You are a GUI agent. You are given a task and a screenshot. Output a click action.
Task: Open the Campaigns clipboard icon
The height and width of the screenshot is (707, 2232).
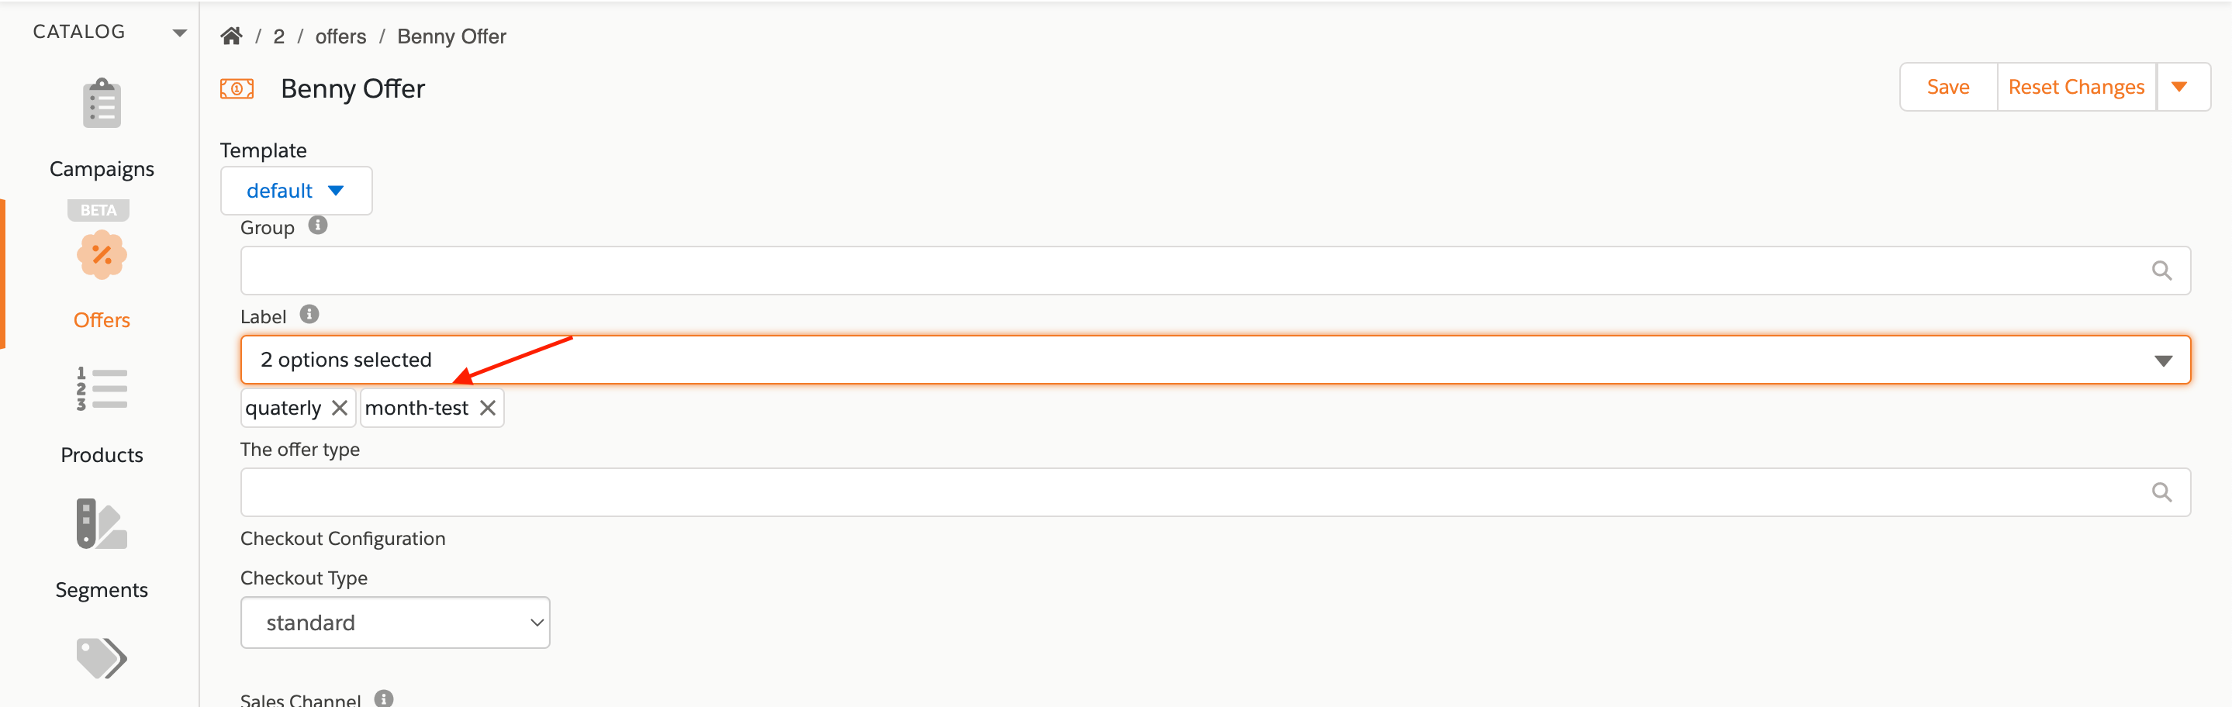(x=102, y=104)
